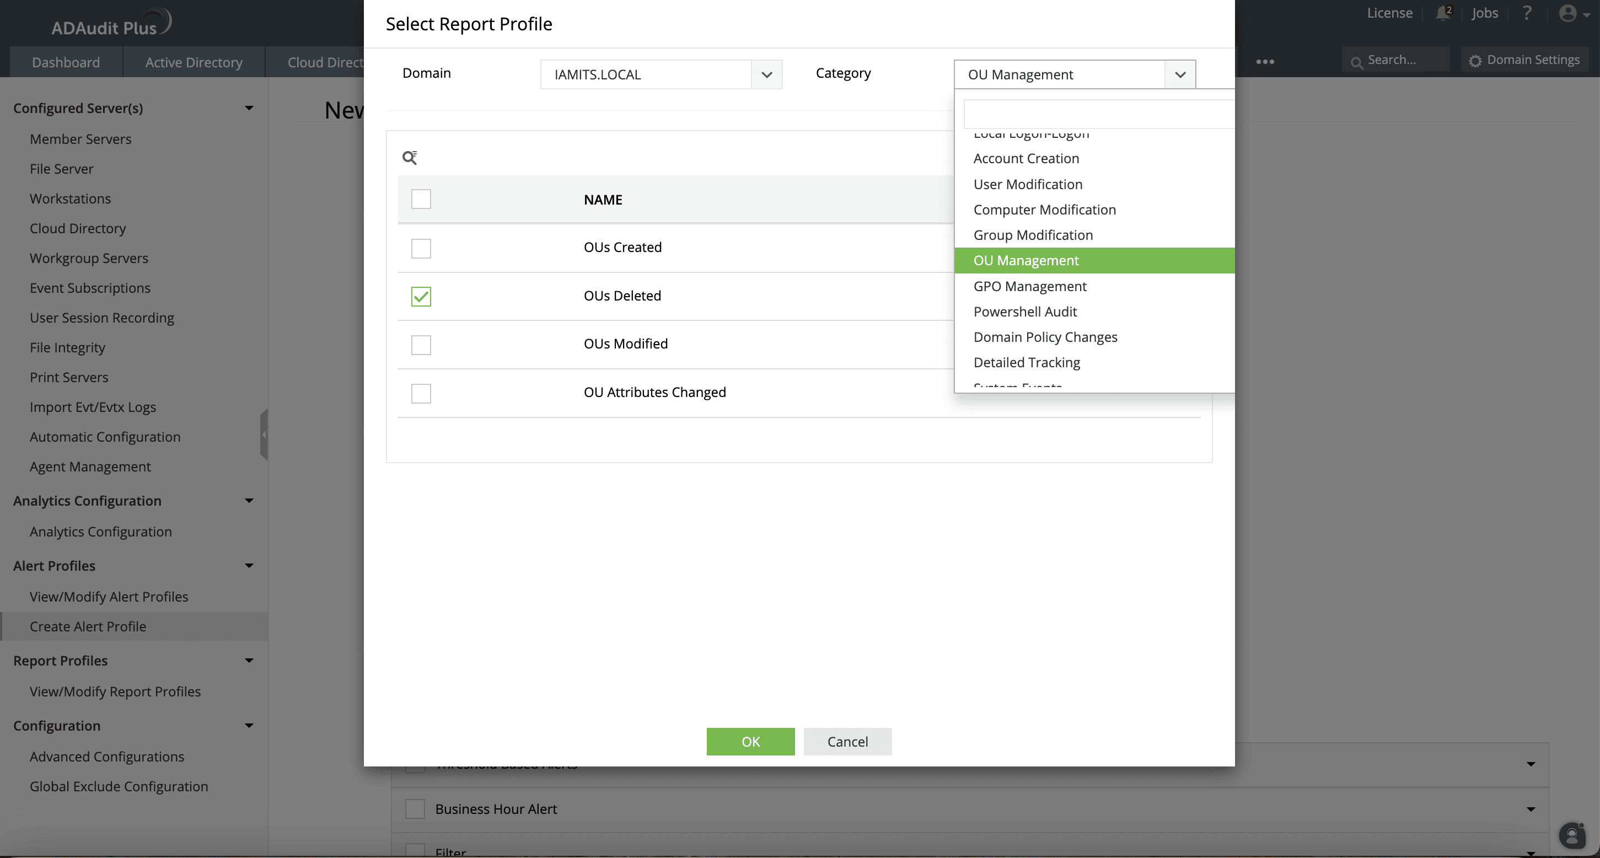
Task: Enable the OU Attributes Changed checkbox
Action: tap(421, 393)
